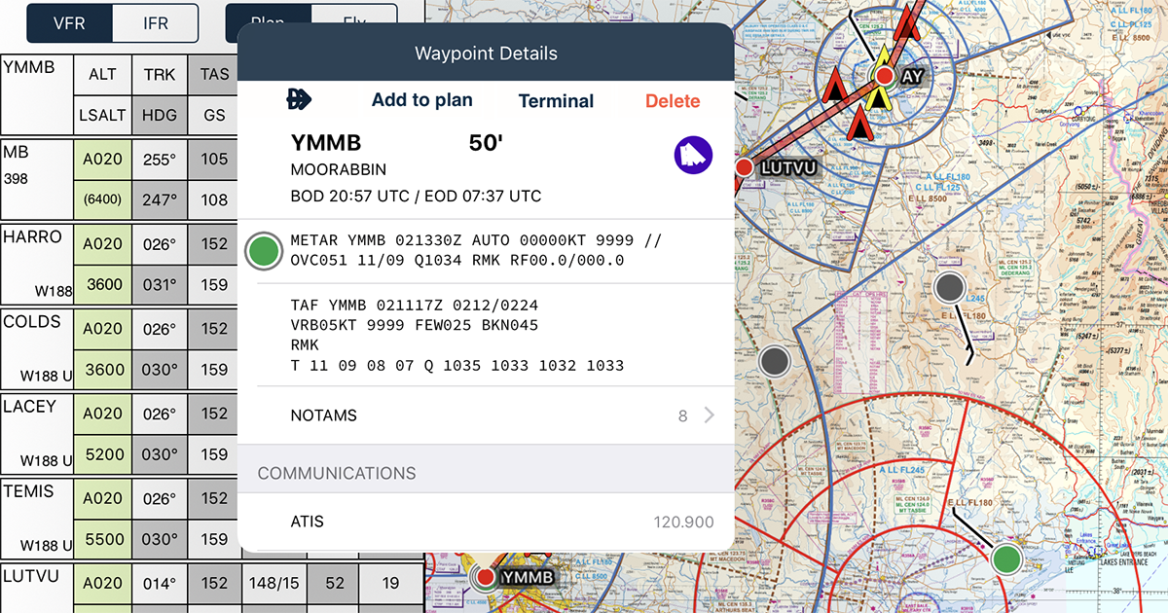
Task: Tap the (6400) LSALT cell
Action: 102,200
